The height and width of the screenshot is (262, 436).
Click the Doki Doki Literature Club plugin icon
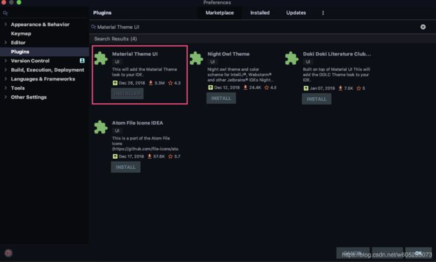coord(292,58)
